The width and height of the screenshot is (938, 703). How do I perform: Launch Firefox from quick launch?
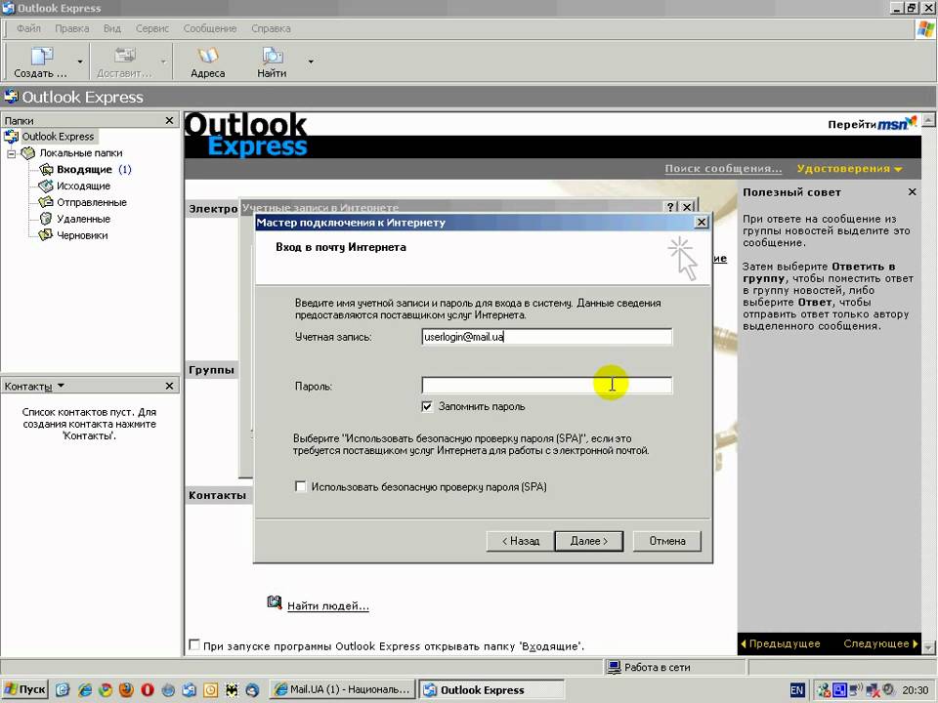tap(126, 690)
